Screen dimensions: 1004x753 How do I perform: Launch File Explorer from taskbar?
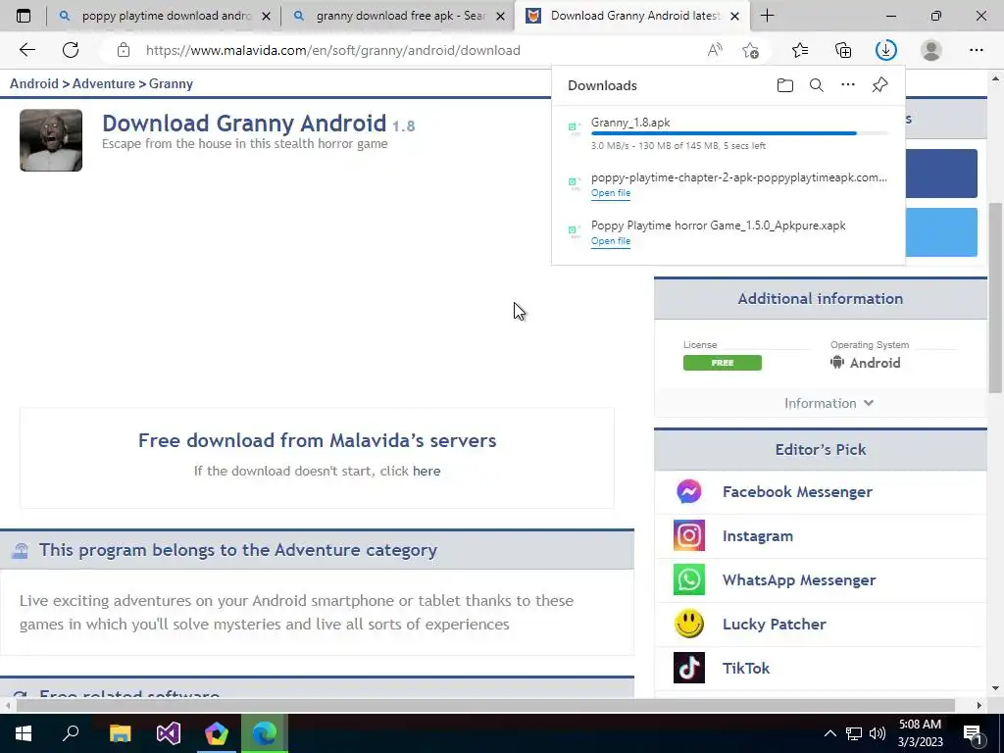pyautogui.click(x=121, y=733)
